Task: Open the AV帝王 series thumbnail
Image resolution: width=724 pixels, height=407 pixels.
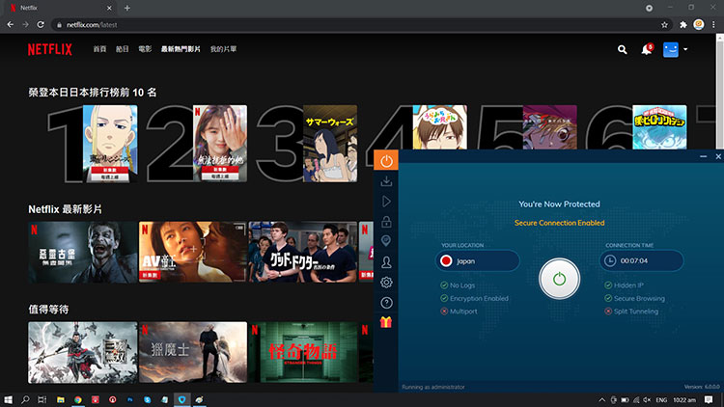Action: click(x=193, y=252)
